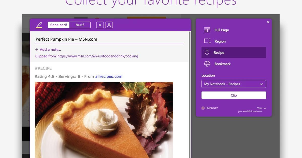Expand the You! account menu
The width and height of the screenshot is (302, 158).
[262, 108]
